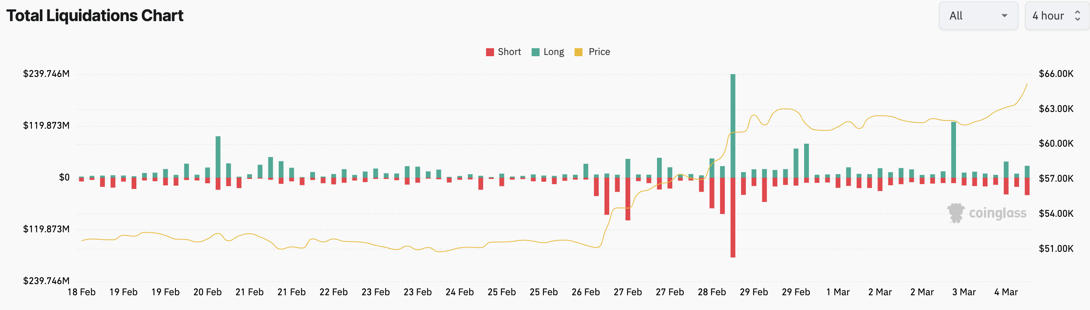
Task: Click the 4 hour stepper arrows
Action: point(1078,16)
